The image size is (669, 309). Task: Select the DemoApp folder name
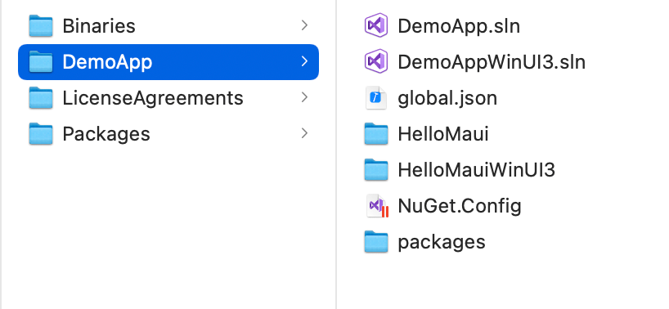coord(107,62)
